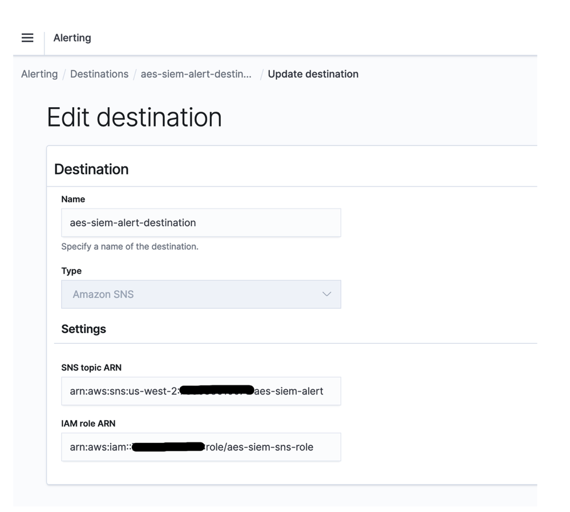Focus the IAM role ARN field
This screenshot has width=570, height=512.
point(201,447)
